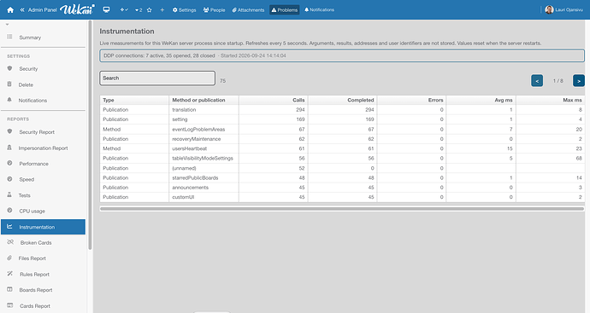This screenshot has height=313, width=590.
Task: Click the Security Report shield icon
Action: 9,131
